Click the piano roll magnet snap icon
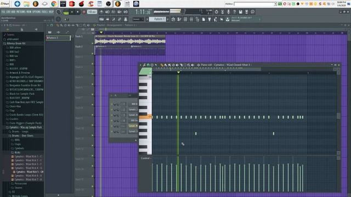 coord(148,65)
